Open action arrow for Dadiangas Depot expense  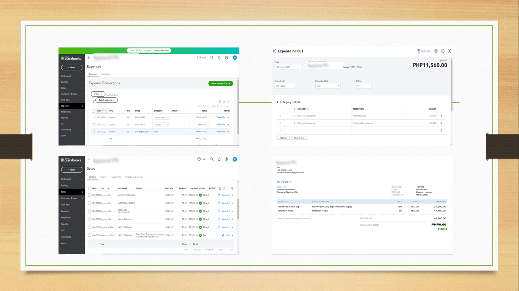(x=228, y=132)
